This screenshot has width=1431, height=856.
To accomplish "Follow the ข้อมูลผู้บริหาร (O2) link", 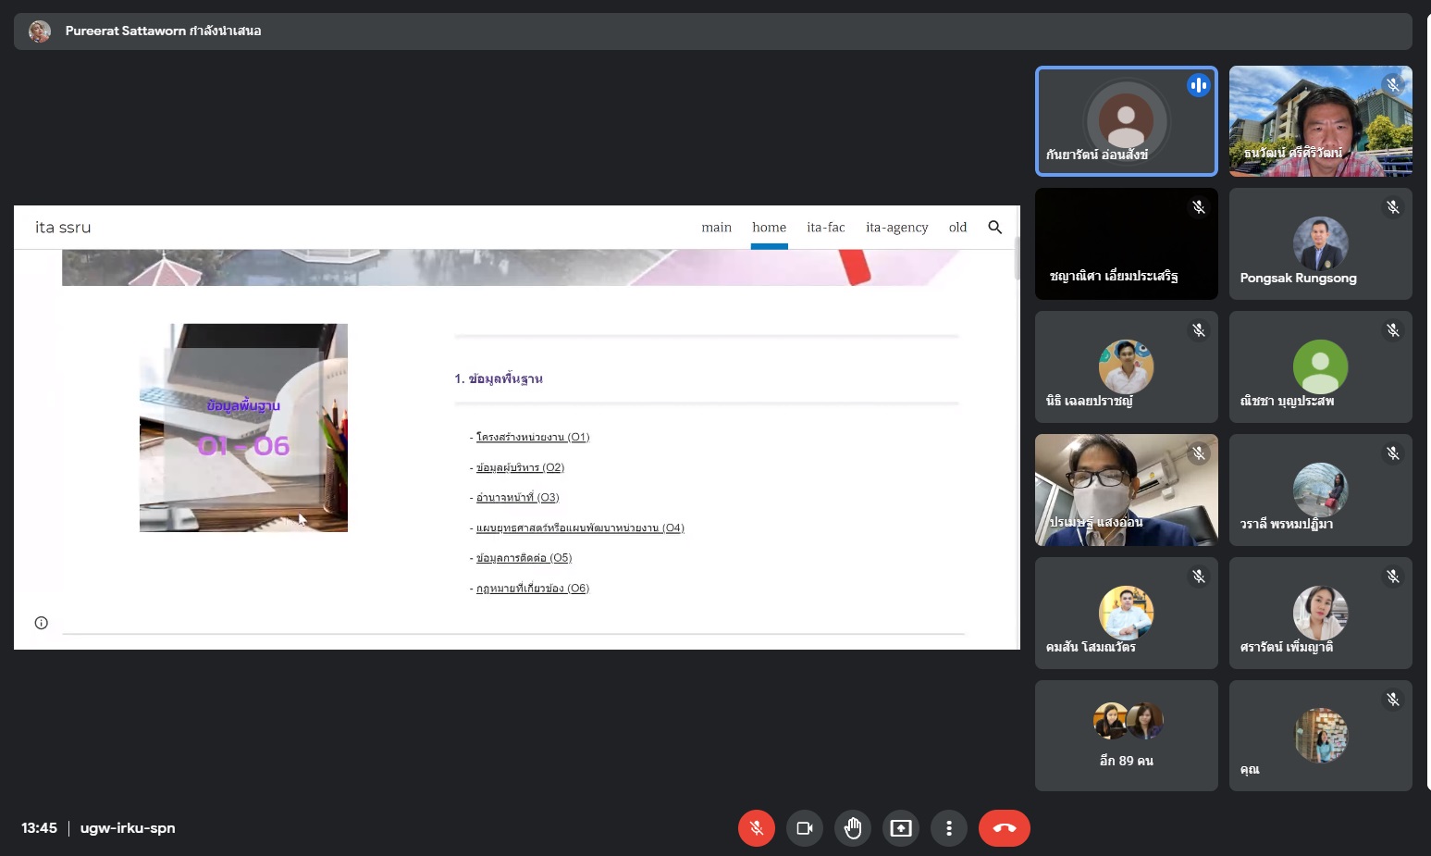I will 520,467.
